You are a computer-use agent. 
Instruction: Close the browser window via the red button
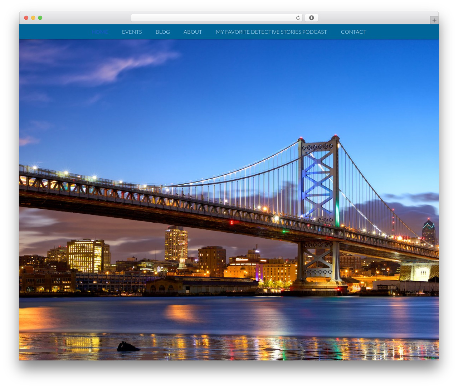pos(26,18)
